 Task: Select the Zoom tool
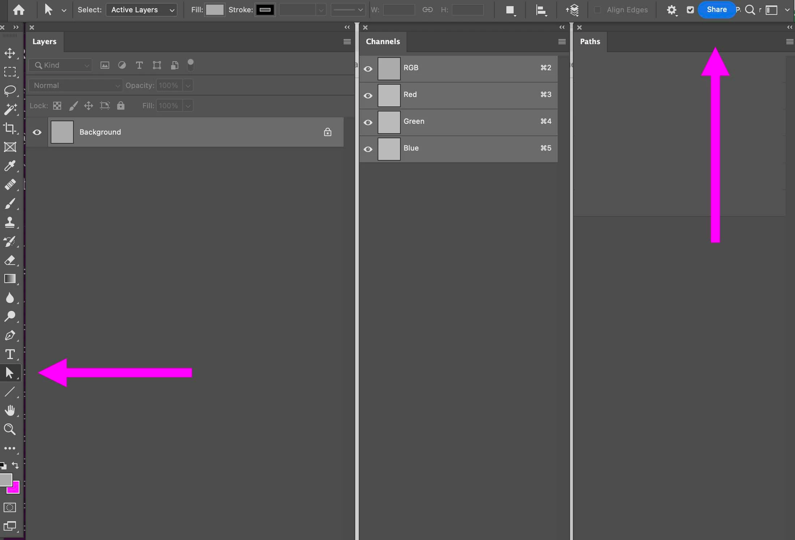[x=10, y=429]
